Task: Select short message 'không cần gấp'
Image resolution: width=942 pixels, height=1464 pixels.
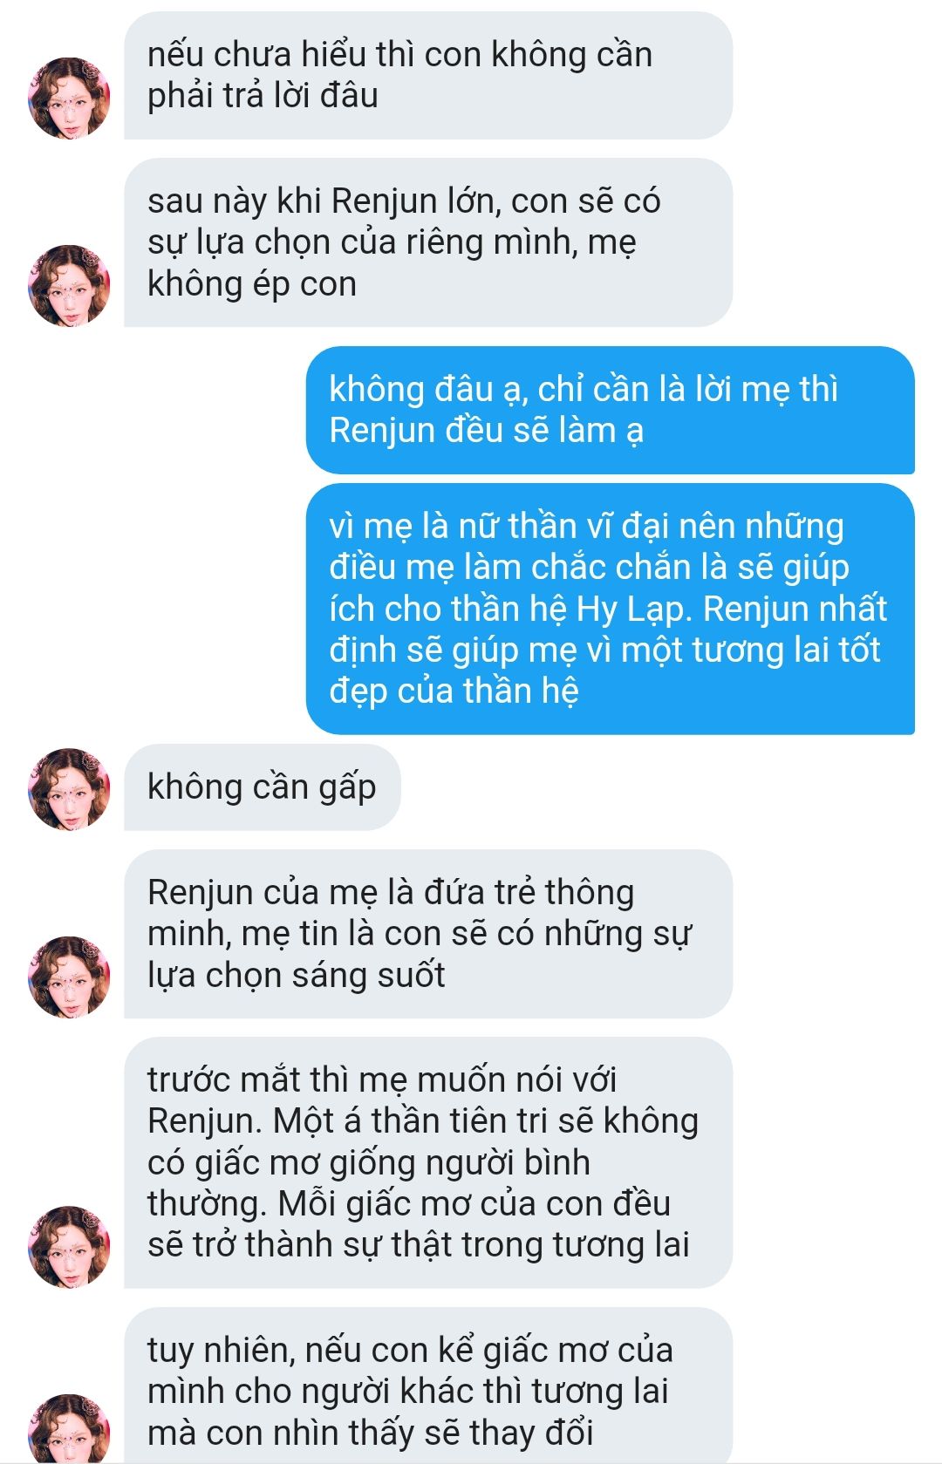Action: [263, 787]
